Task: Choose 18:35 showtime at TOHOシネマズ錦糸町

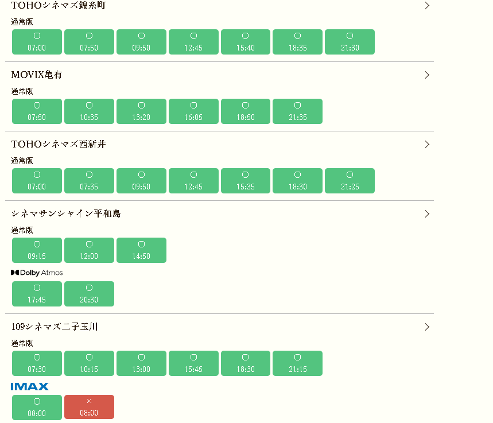Action: [297, 42]
